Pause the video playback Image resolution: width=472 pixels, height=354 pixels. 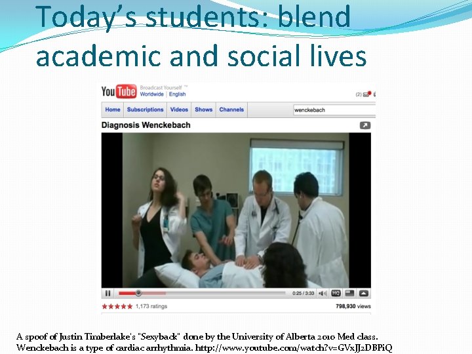point(108,293)
